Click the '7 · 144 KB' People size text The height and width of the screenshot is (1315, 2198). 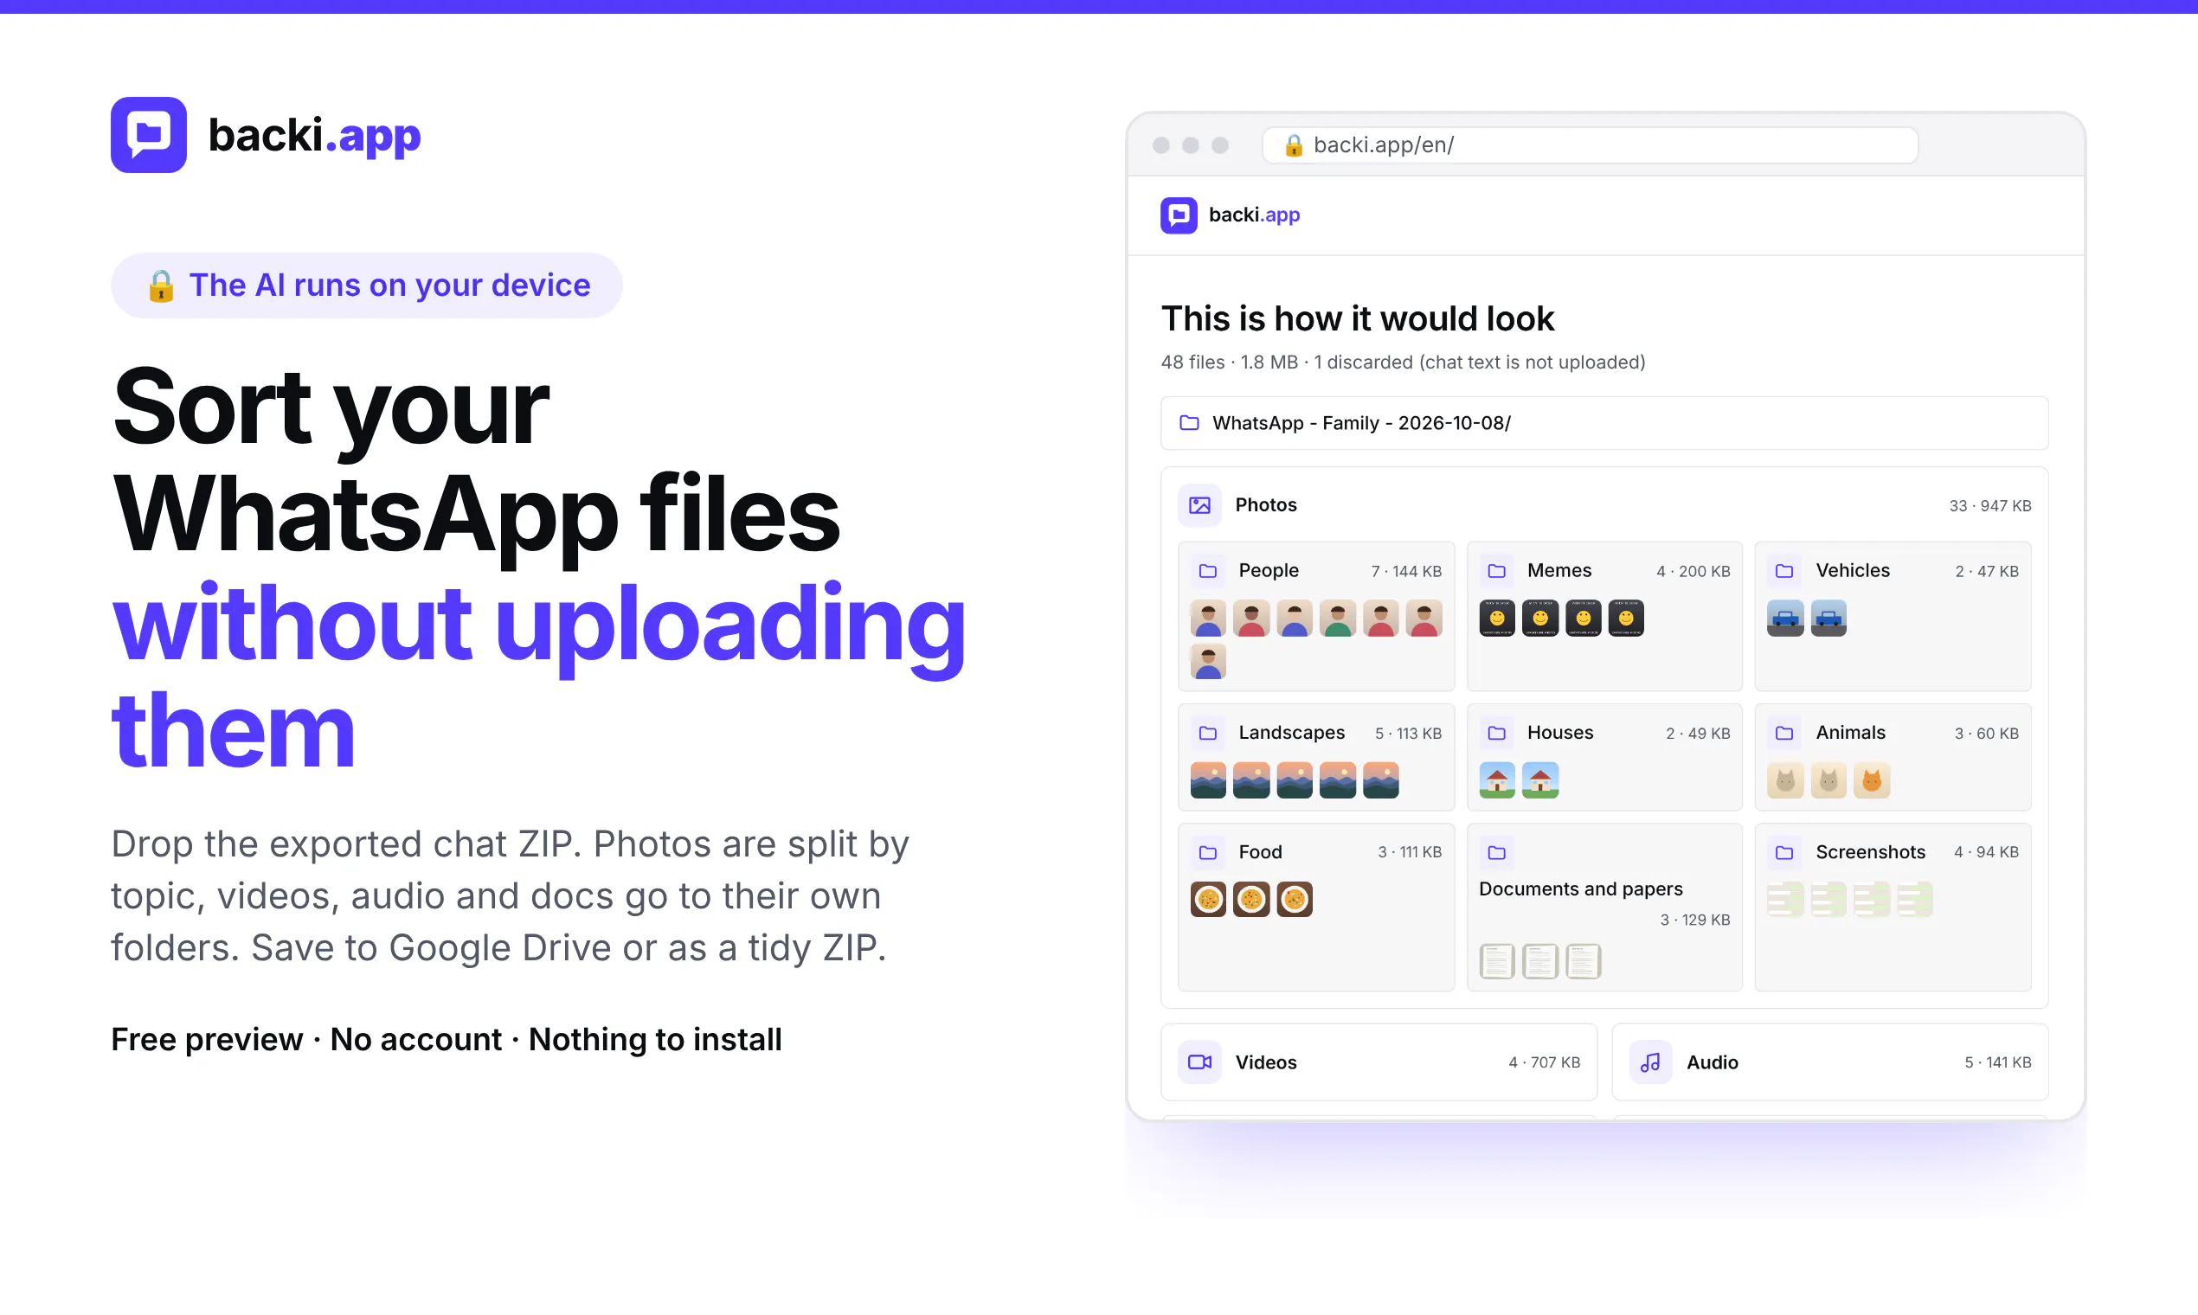tap(1406, 572)
